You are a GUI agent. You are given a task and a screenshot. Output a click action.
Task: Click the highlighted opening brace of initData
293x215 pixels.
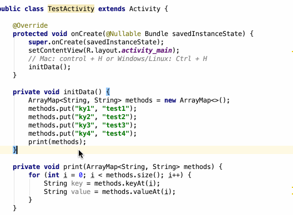click(108, 92)
